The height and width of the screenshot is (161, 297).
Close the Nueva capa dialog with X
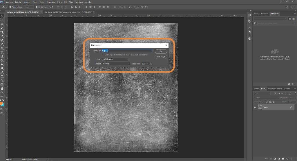(166, 45)
